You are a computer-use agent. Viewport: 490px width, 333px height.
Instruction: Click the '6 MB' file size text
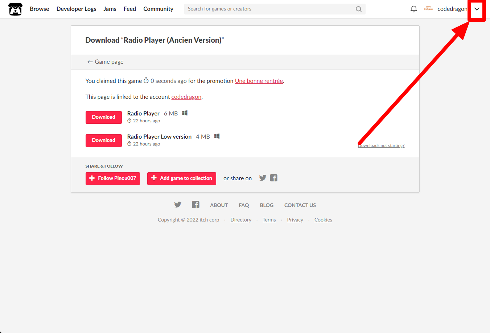(x=171, y=113)
